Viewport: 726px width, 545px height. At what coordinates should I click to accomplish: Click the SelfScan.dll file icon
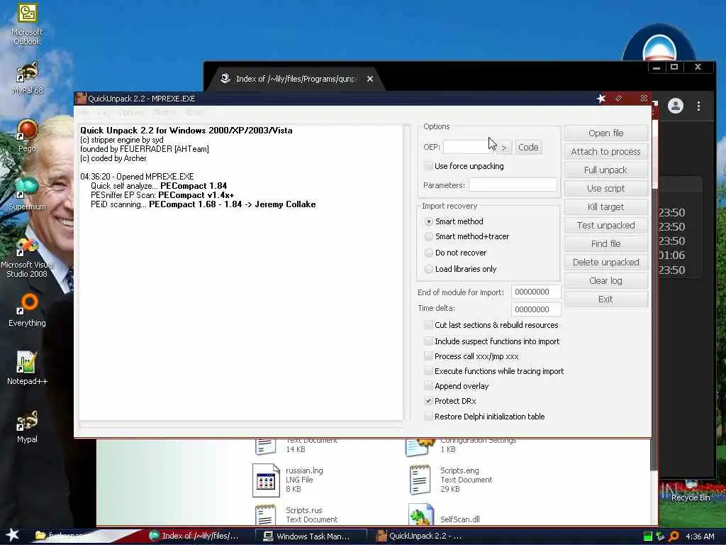pyautogui.click(x=421, y=515)
